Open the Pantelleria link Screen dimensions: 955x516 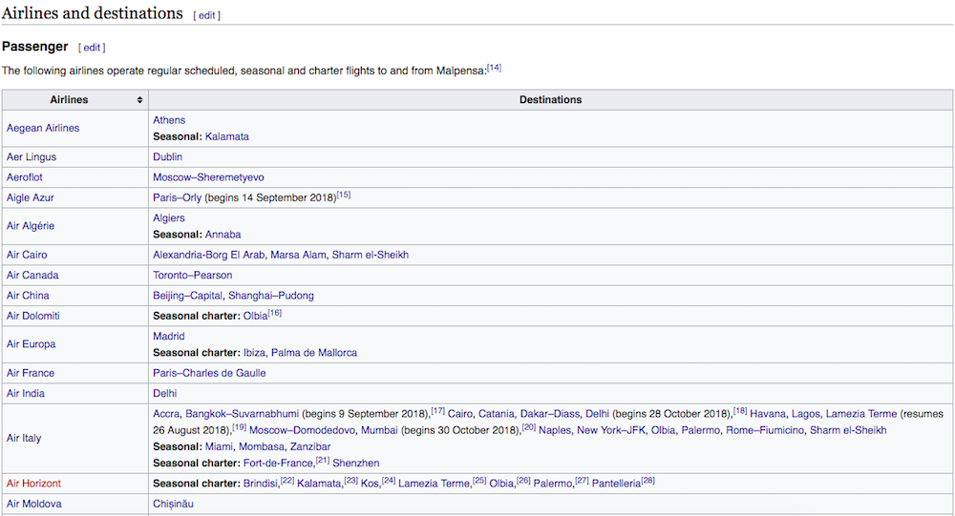[616, 484]
